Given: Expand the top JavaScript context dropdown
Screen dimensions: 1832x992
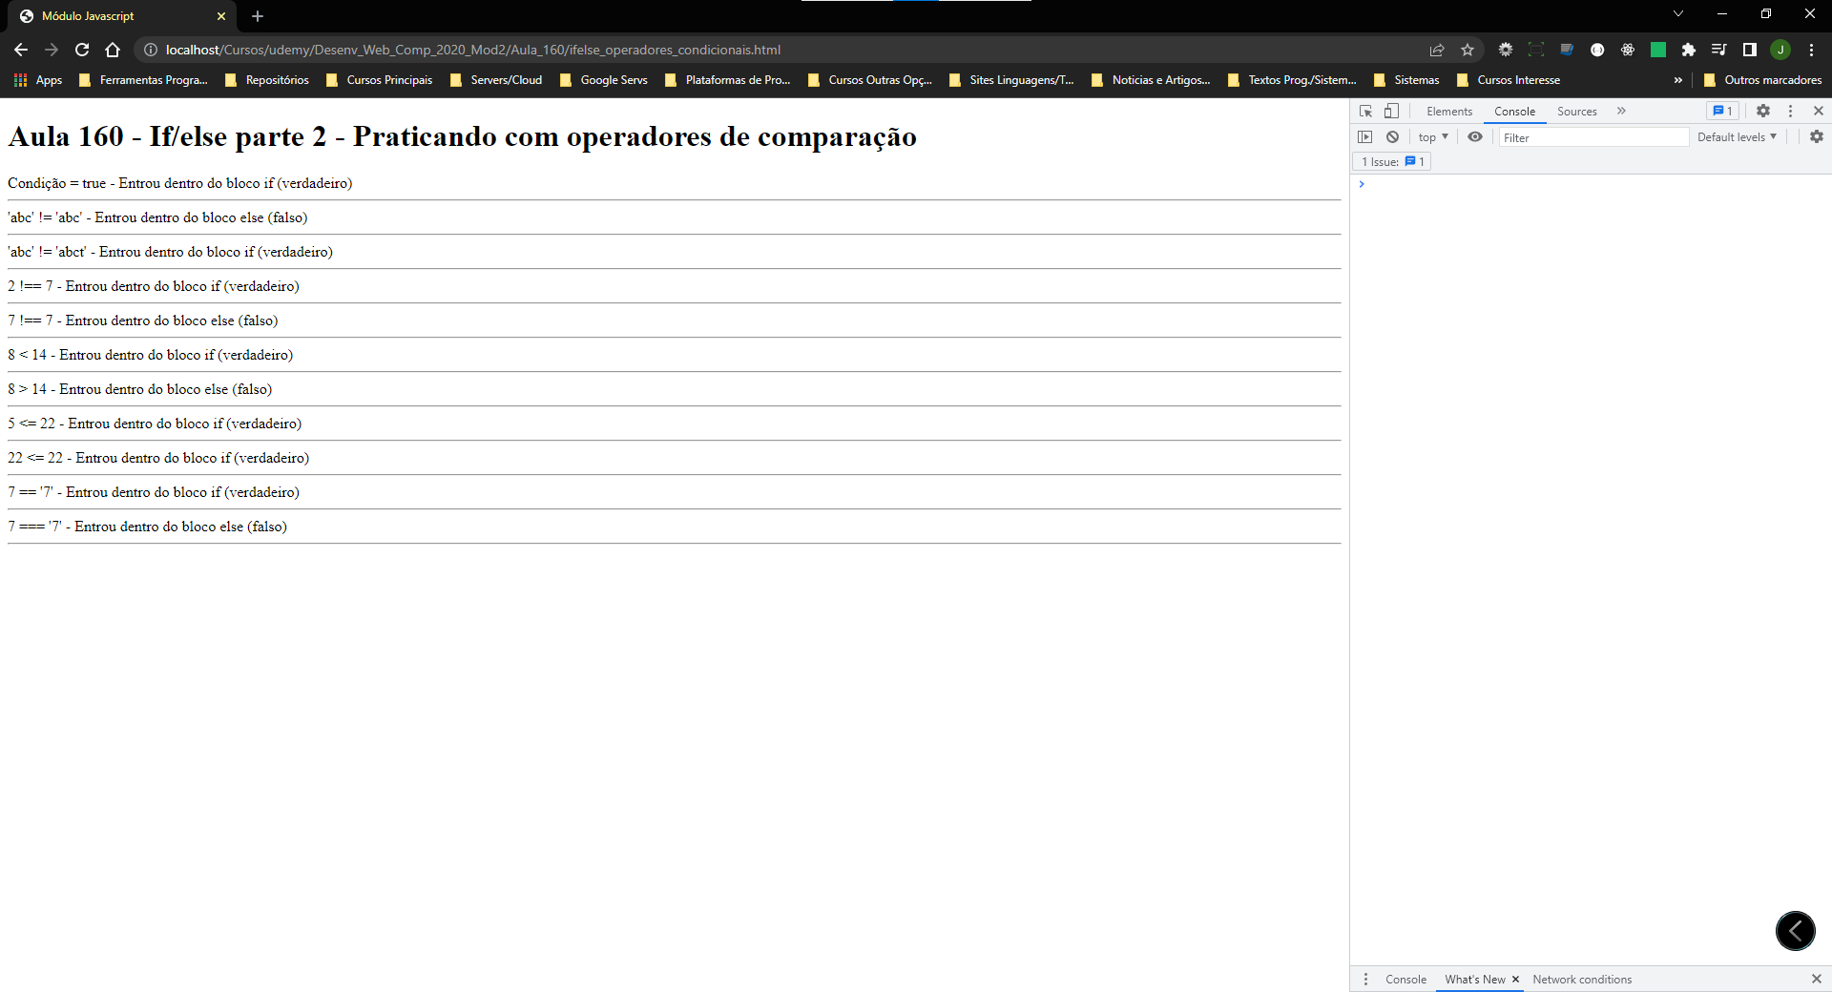Looking at the screenshot, I should pos(1433,137).
